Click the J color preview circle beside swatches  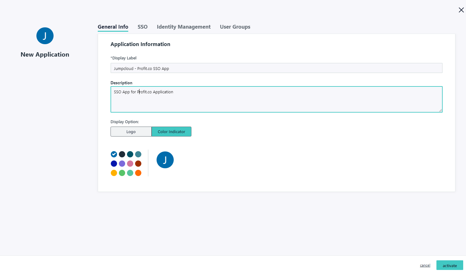(x=165, y=160)
